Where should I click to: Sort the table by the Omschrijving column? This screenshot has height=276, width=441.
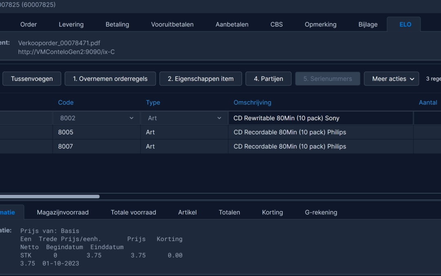[x=252, y=103]
